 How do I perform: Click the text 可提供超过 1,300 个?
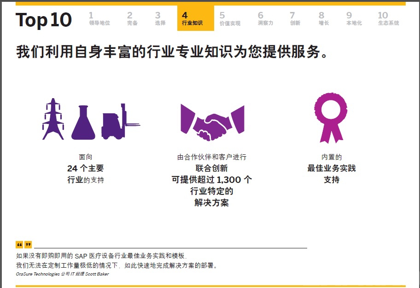tap(211, 180)
